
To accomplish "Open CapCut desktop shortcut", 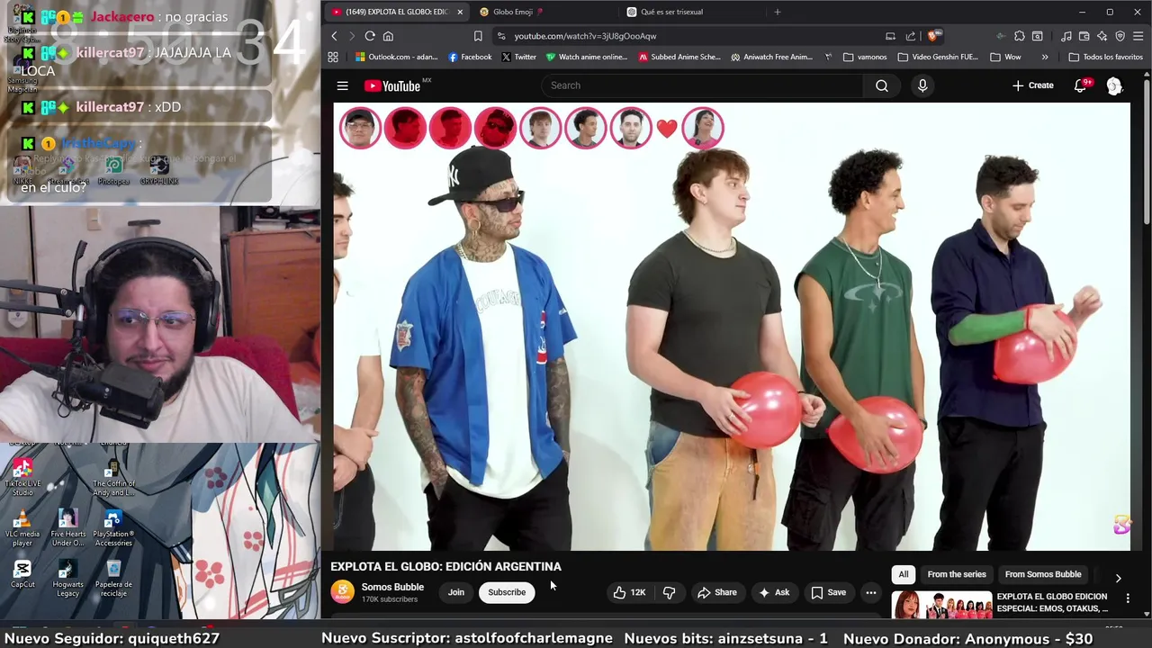I will coord(22,573).
